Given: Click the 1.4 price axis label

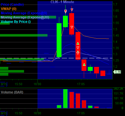Looking at the screenshot, I should click(x=115, y=42).
